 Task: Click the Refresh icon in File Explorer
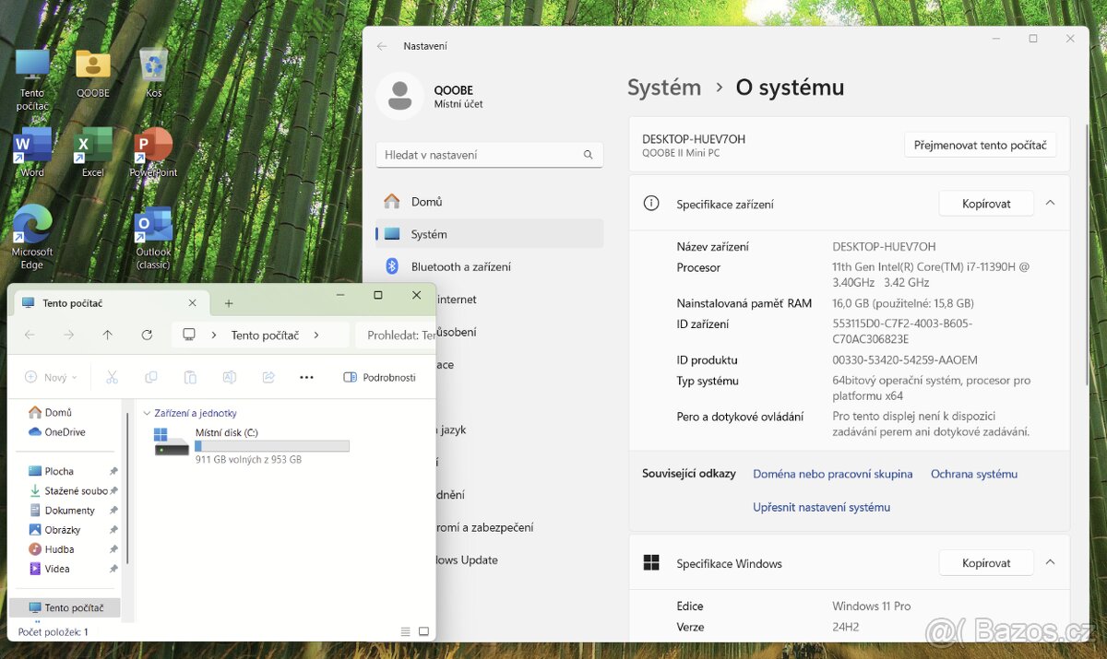pyautogui.click(x=147, y=335)
